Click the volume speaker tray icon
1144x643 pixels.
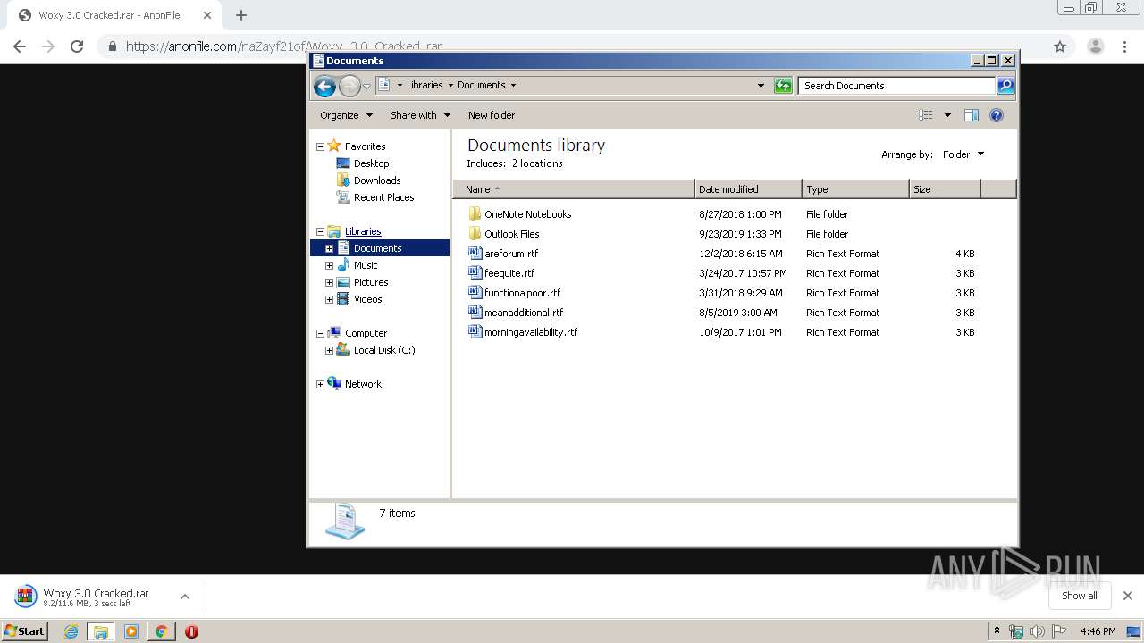pyautogui.click(x=1037, y=631)
